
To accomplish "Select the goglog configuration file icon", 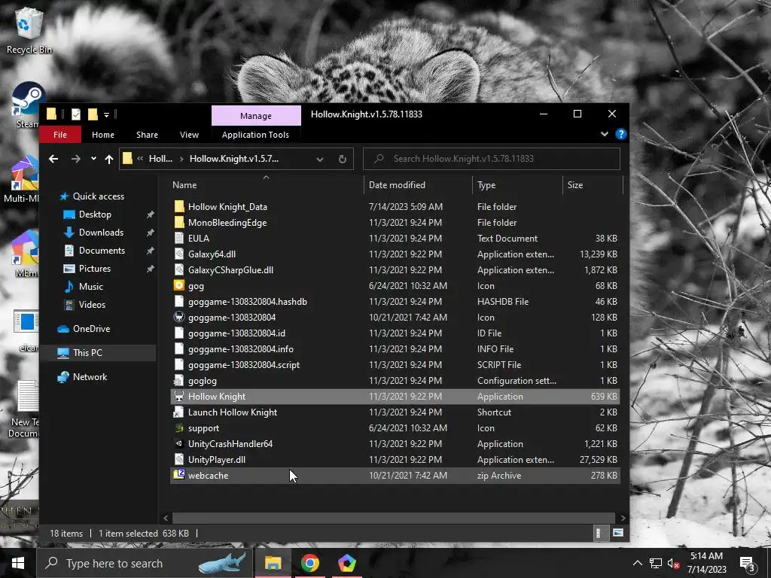I will click(x=179, y=380).
